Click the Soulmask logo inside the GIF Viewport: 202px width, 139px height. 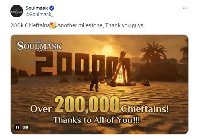pos(39,46)
